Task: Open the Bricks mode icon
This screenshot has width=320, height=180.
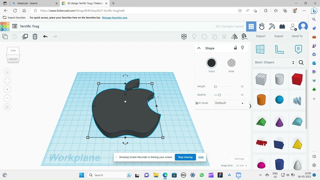Action: pos(282,26)
